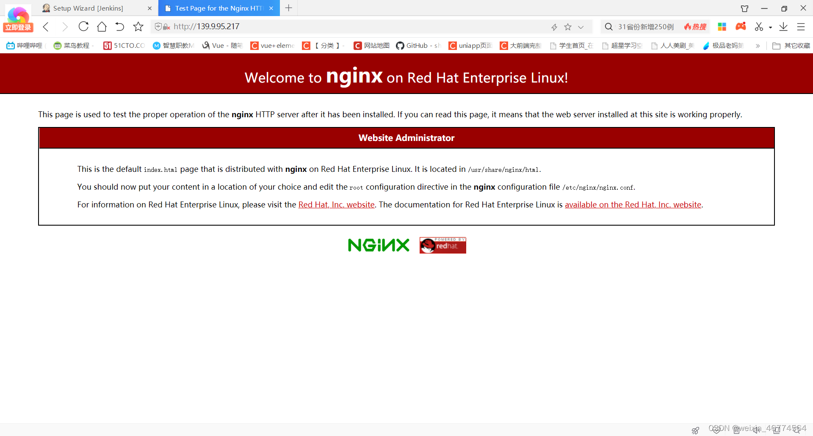Close the Test Page for Nginx tab
The width and height of the screenshot is (813, 436).
click(271, 8)
